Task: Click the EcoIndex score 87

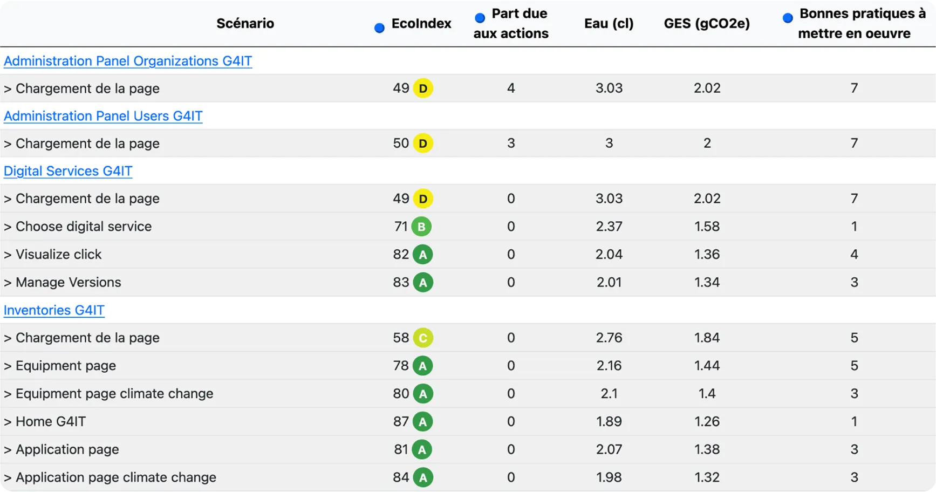Action: click(401, 421)
